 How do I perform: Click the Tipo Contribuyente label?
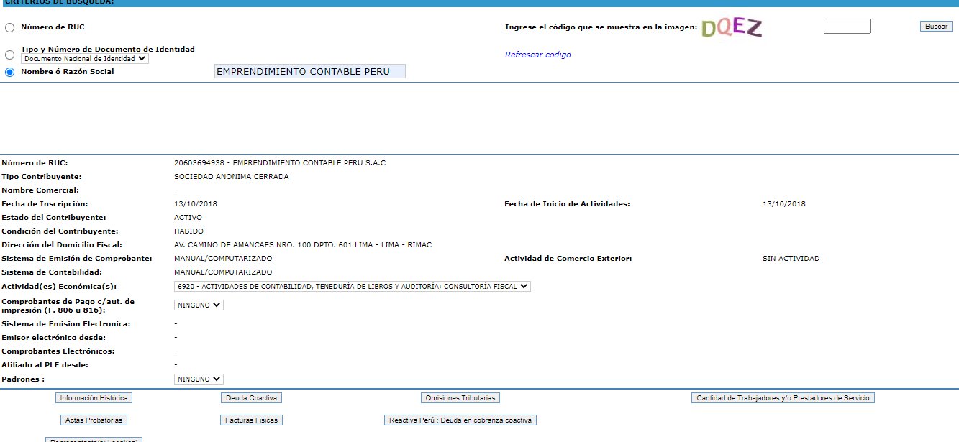[41, 177]
